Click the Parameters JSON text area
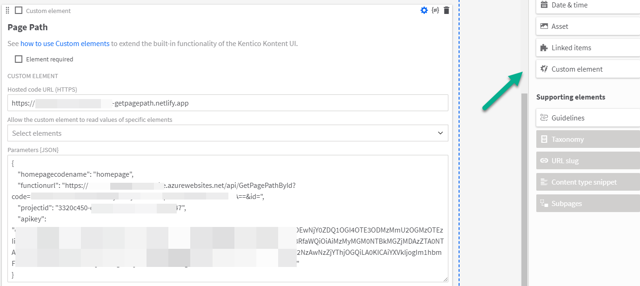 pyautogui.click(x=228, y=219)
